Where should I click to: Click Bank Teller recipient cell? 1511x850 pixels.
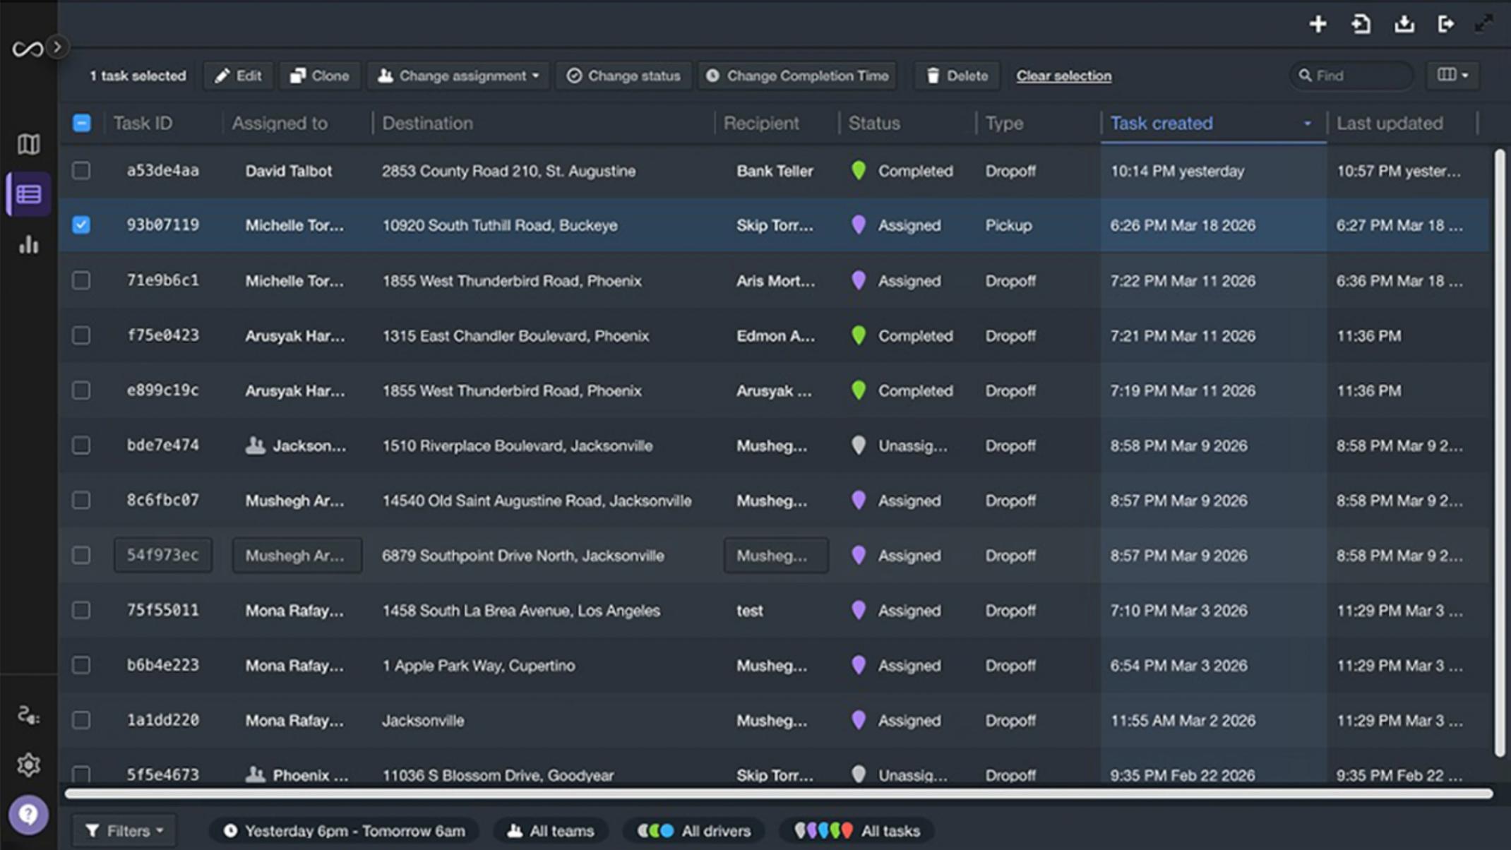click(x=775, y=171)
